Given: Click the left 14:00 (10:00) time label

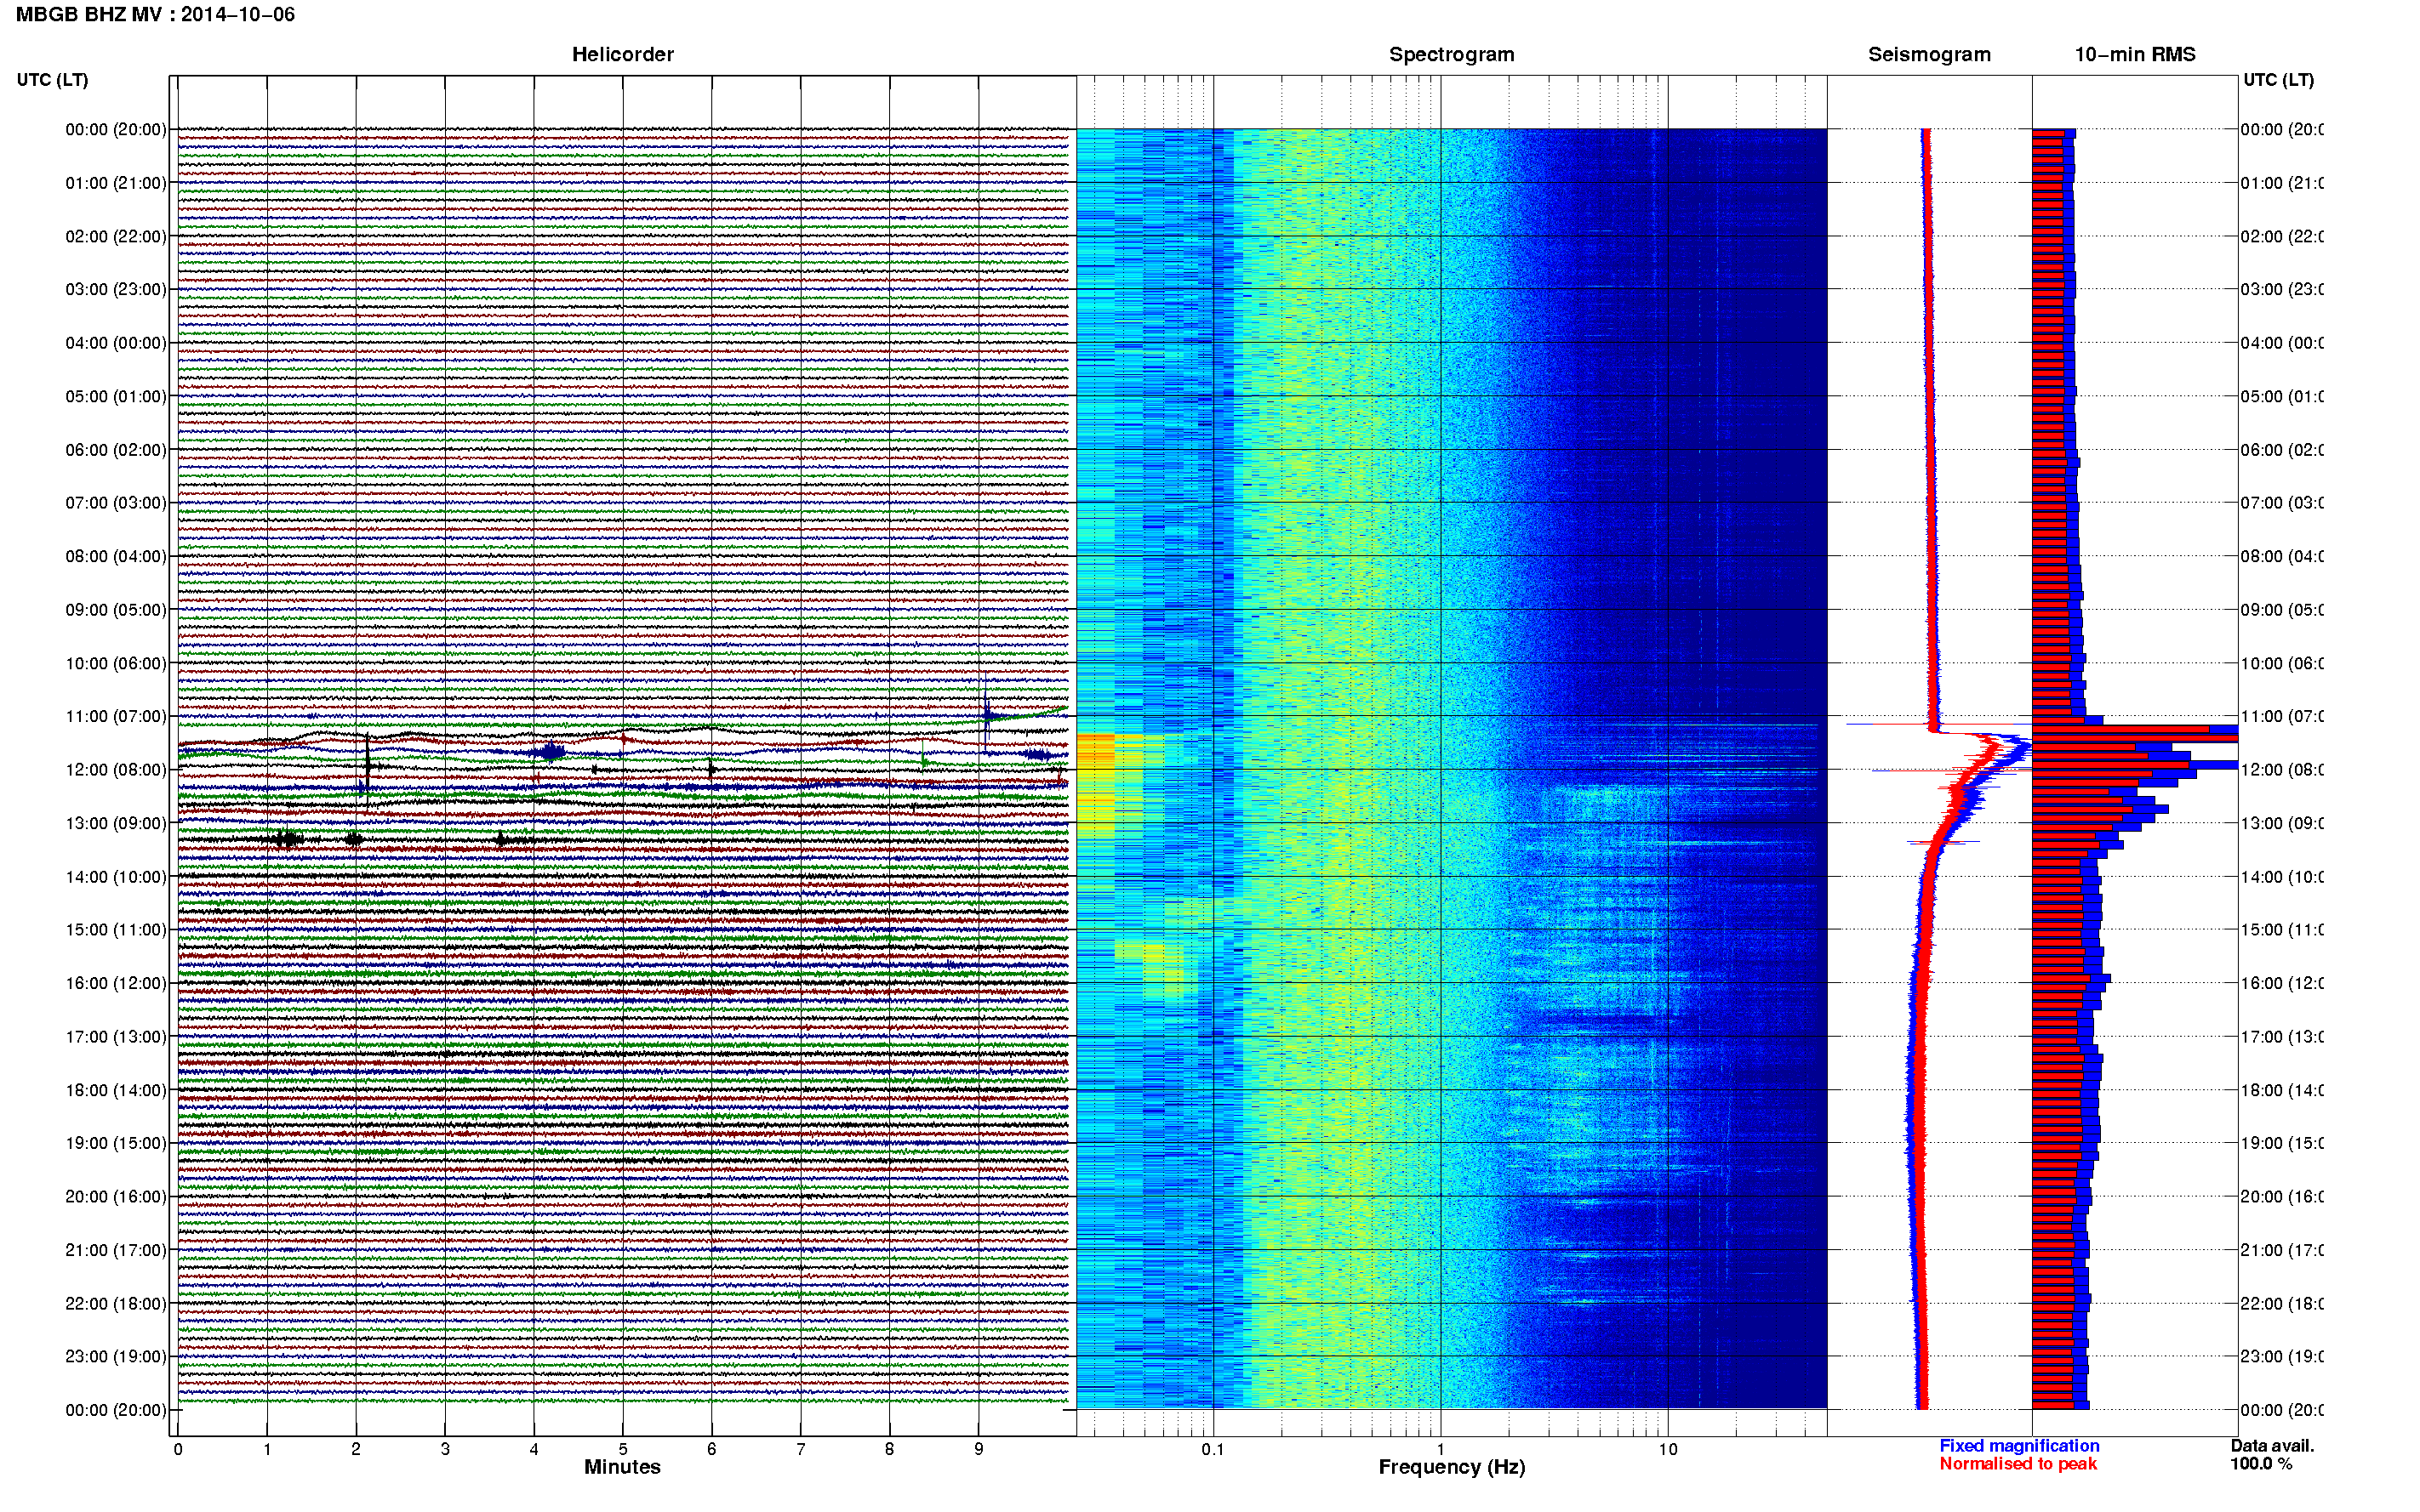Looking at the screenshot, I should click(116, 877).
